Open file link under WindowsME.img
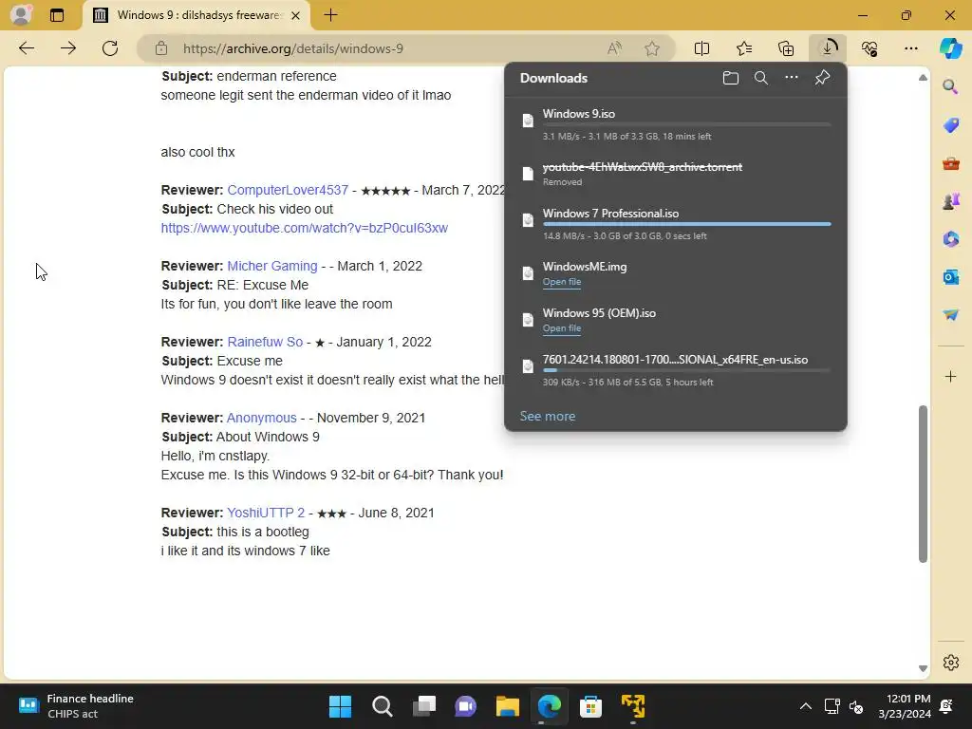This screenshot has width=972, height=729. pyautogui.click(x=562, y=282)
